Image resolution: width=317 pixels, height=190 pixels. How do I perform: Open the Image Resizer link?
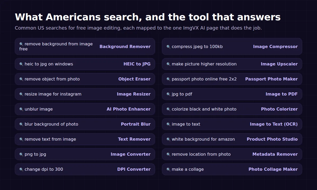pyautogui.click(x=134, y=94)
